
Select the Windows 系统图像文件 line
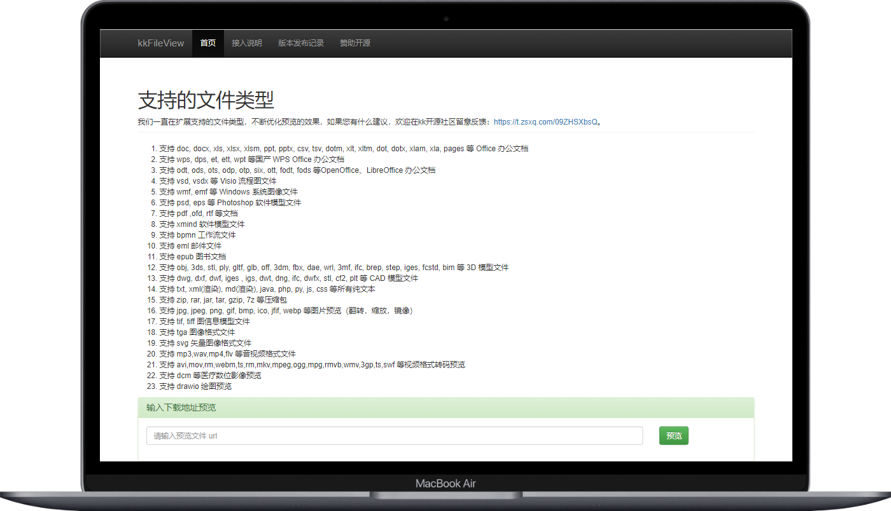click(x=228, y=192)
